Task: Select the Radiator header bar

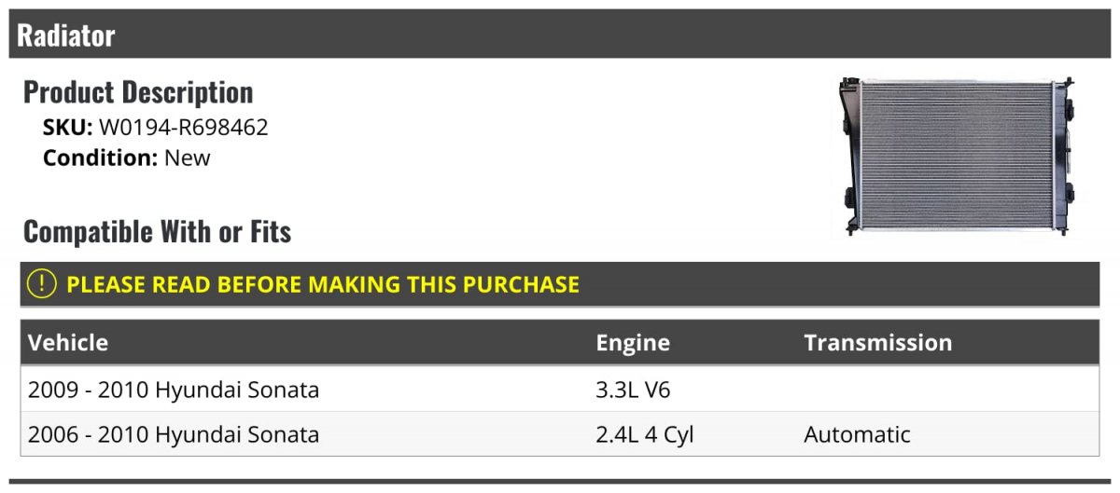Action: click(x=560, y=34)
